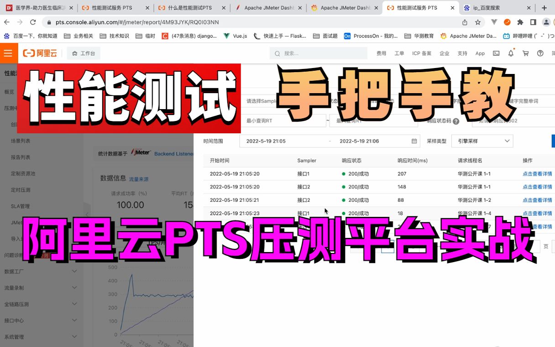Open SLA管理 in the sidebar
This screenshot has width=555, height=347.
point(21,206)
